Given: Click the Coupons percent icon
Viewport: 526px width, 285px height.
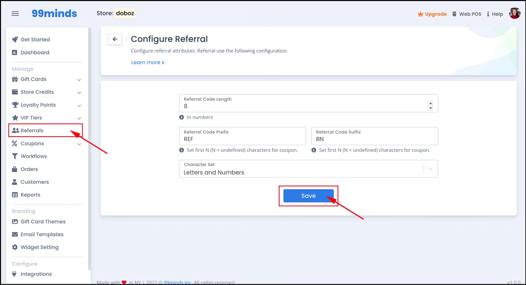Looking at the screenshot, I should (x=15, y=143).
